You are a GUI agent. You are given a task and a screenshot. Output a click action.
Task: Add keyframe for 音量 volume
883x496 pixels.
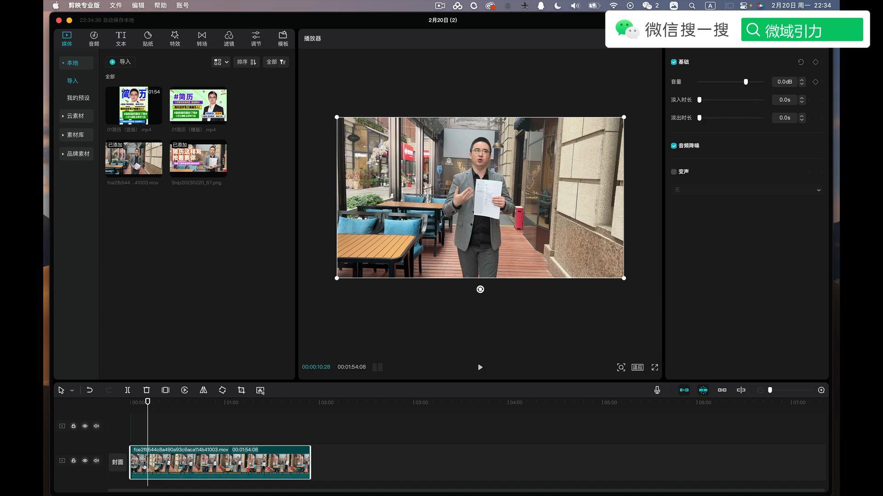pos(815,82)
